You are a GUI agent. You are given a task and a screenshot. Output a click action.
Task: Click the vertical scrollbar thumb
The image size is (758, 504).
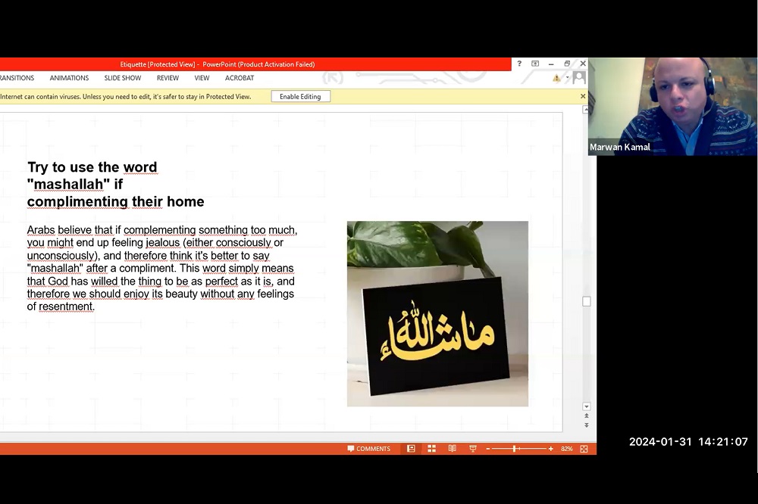pyautogui.click(x=586, y=301)
